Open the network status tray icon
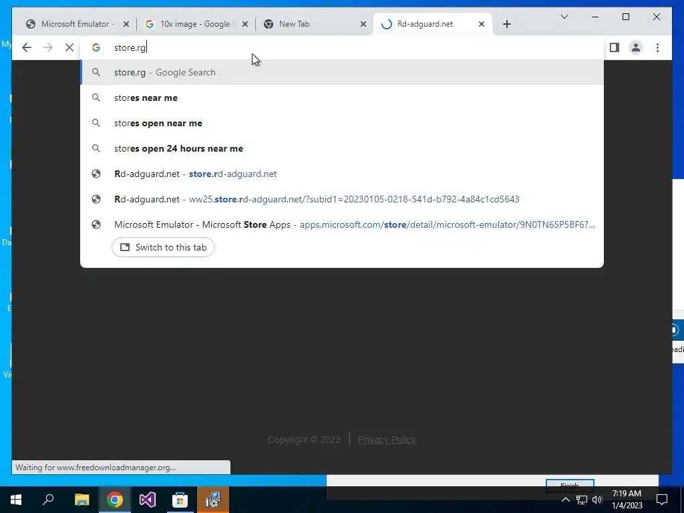This screenshot has height=513, width=684. click(582, 500)
